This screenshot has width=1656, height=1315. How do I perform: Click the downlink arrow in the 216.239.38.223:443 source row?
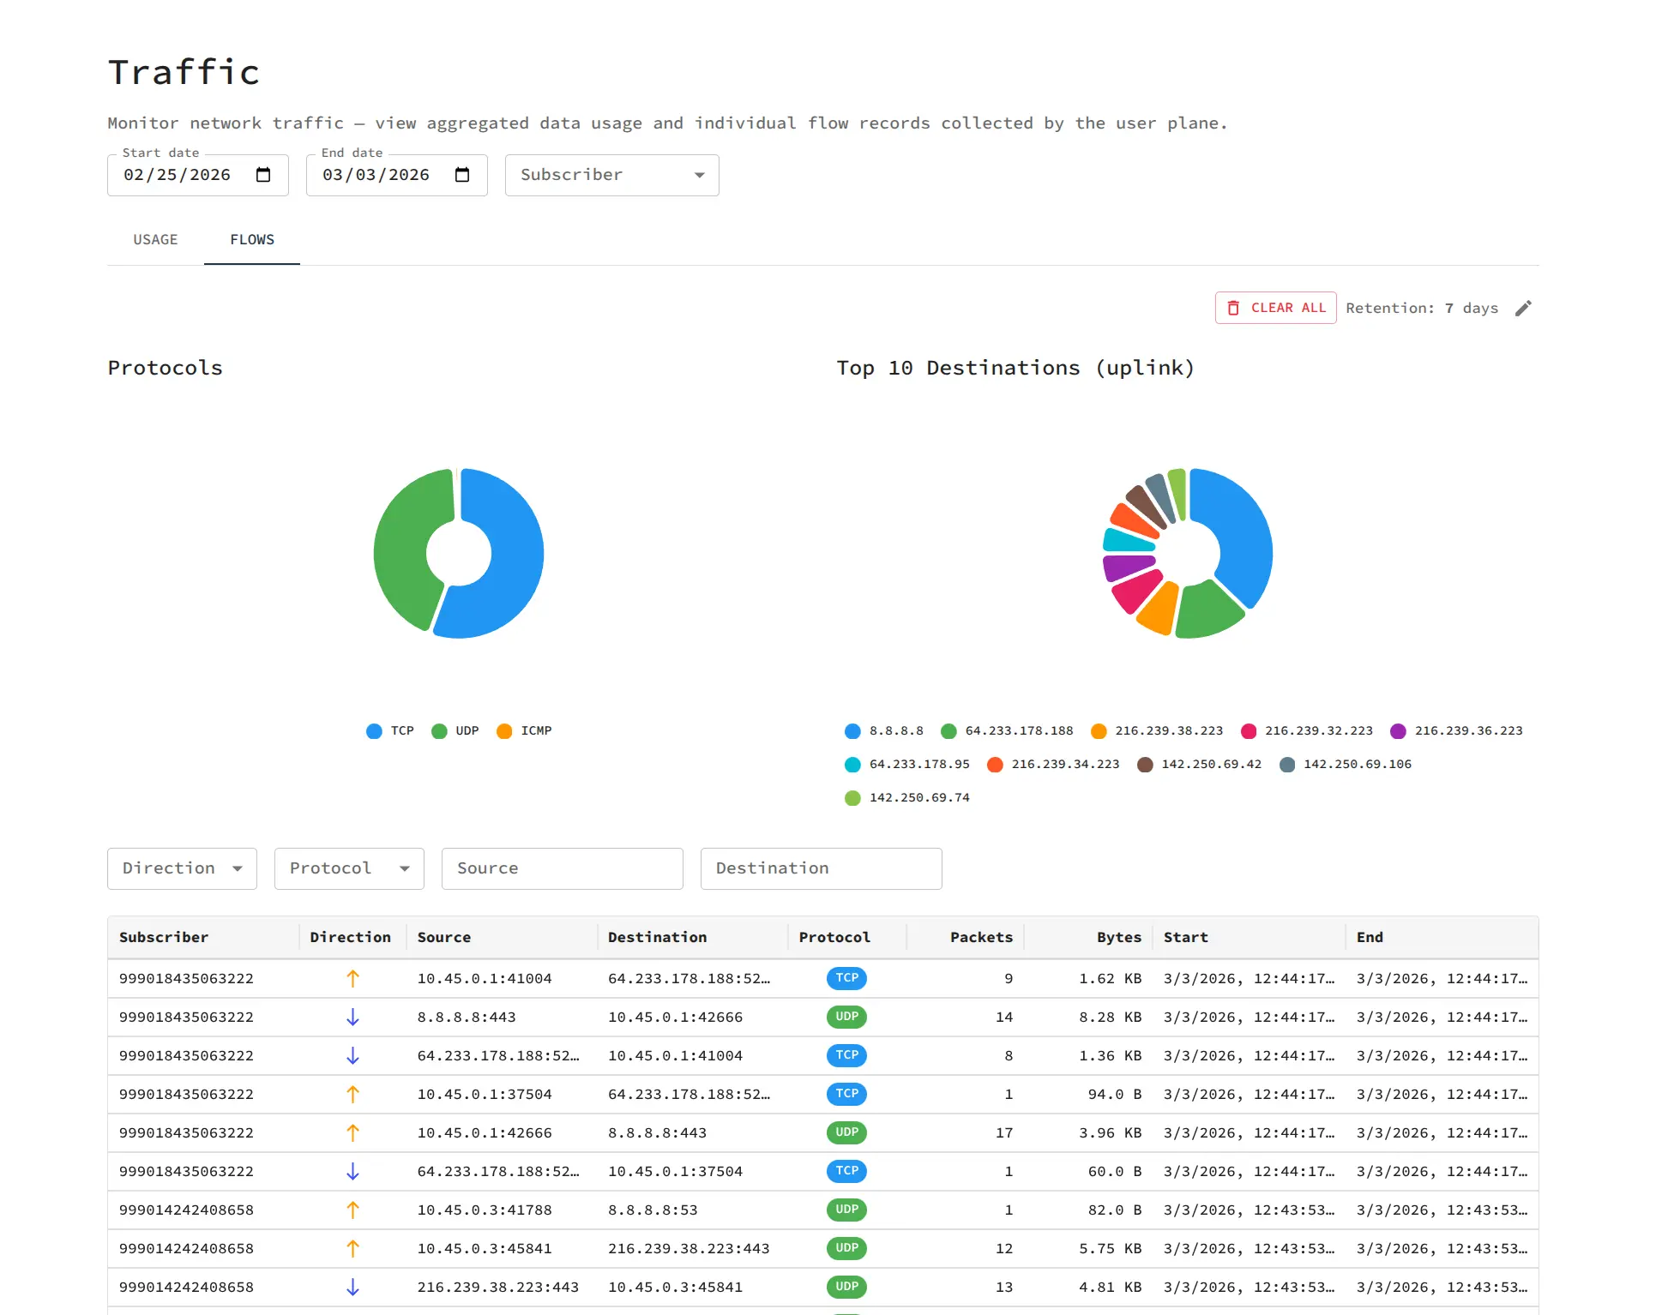(352, 1287)
